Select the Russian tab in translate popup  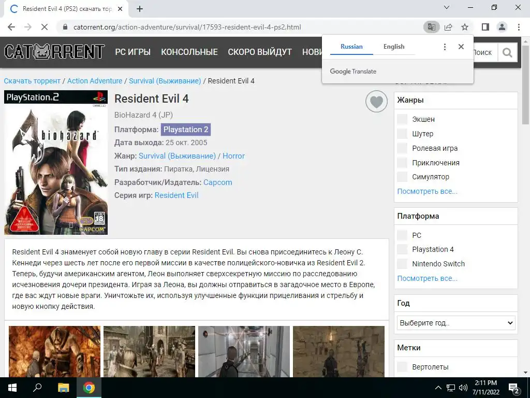click(351, 47)
